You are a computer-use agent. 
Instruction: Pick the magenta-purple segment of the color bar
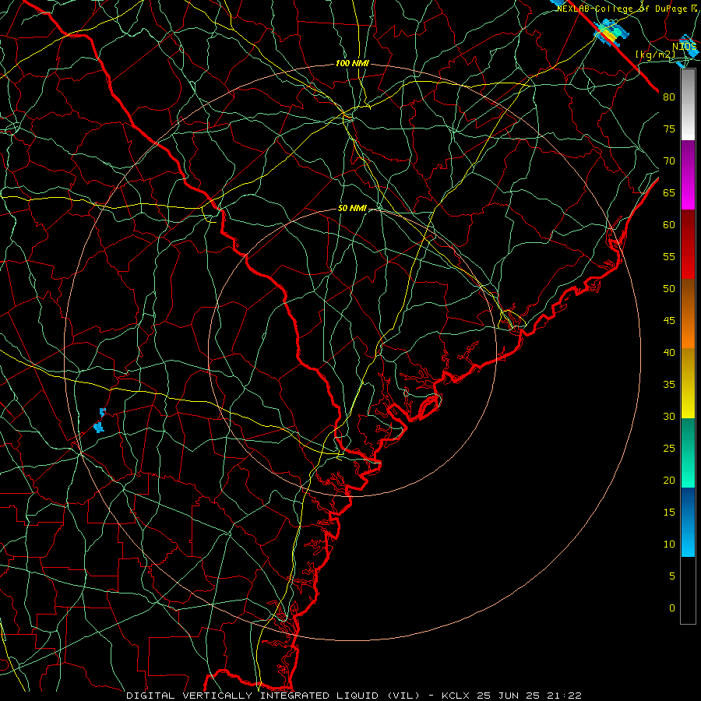(x=688, y=174)
